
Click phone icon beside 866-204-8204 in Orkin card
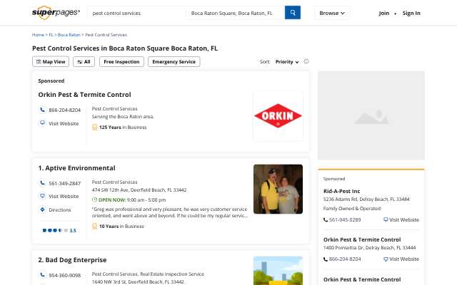coord(43,110)
